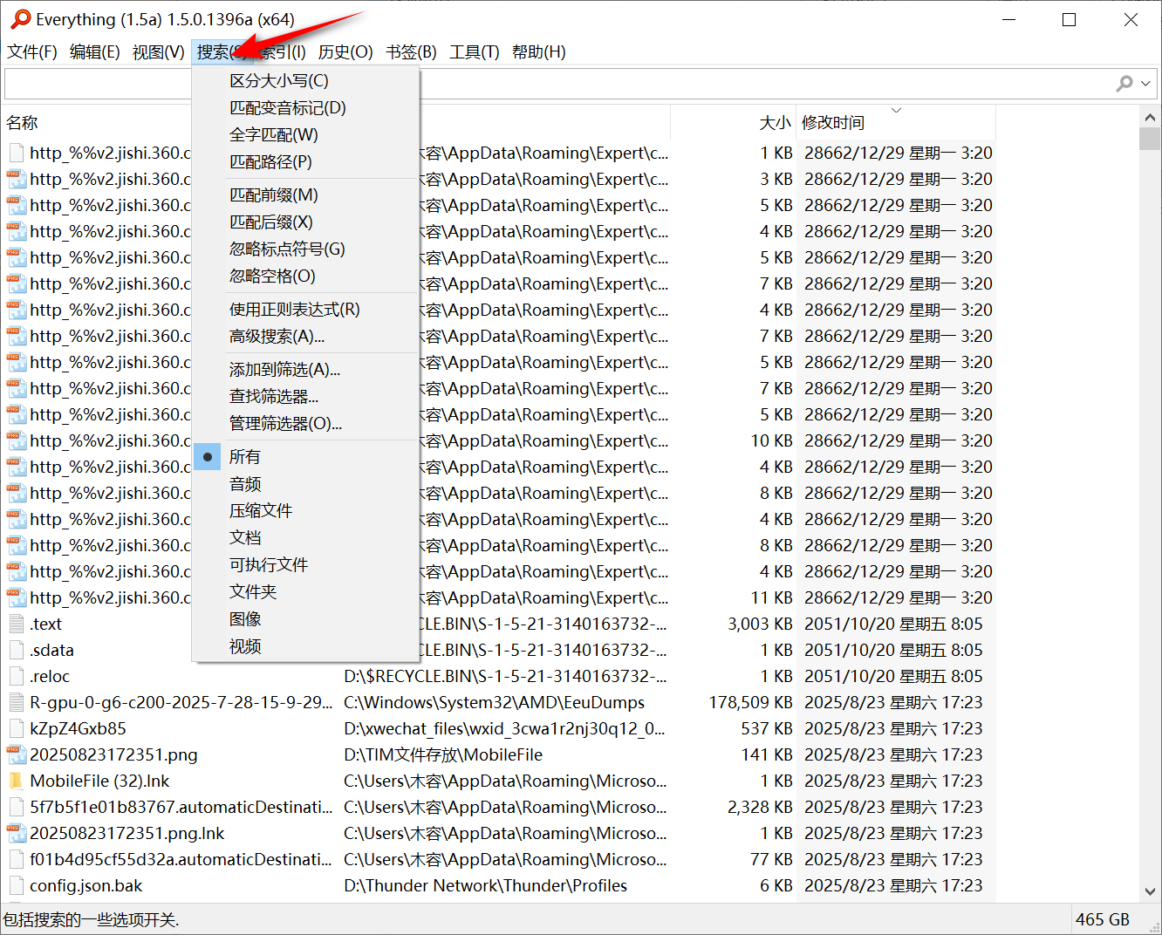Select the 文档 document filter

[x=306, y=537]
